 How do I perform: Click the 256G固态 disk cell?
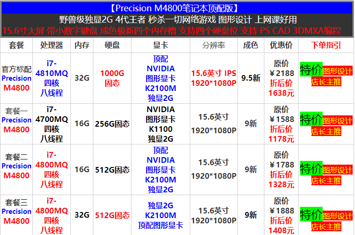pos(112,124)
